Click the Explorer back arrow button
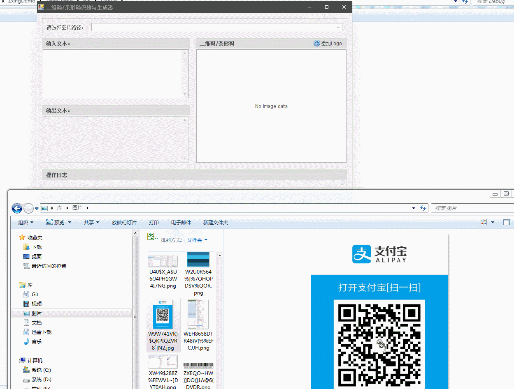Image resolution: width=514 pixels, height=389 pixels. (17, 208)
